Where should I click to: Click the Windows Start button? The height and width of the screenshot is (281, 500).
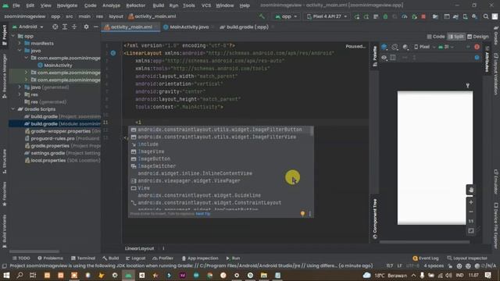(6, 276)
